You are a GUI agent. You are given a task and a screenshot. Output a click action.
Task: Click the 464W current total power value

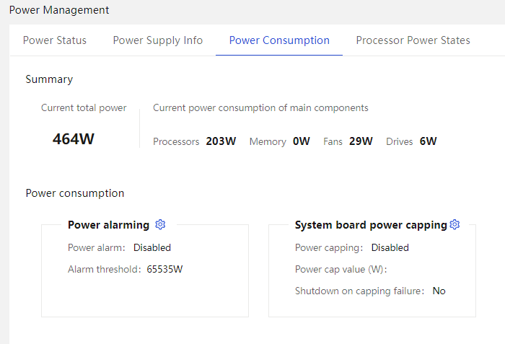click(74, 139)
